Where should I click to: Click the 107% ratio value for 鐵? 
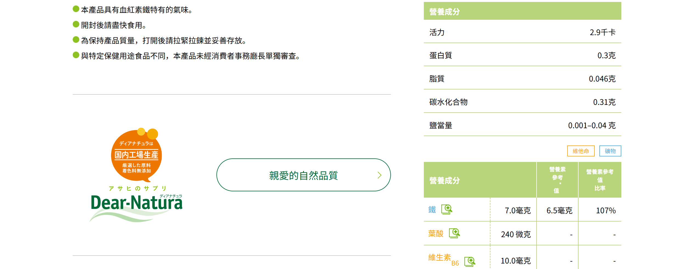point(606,211)
